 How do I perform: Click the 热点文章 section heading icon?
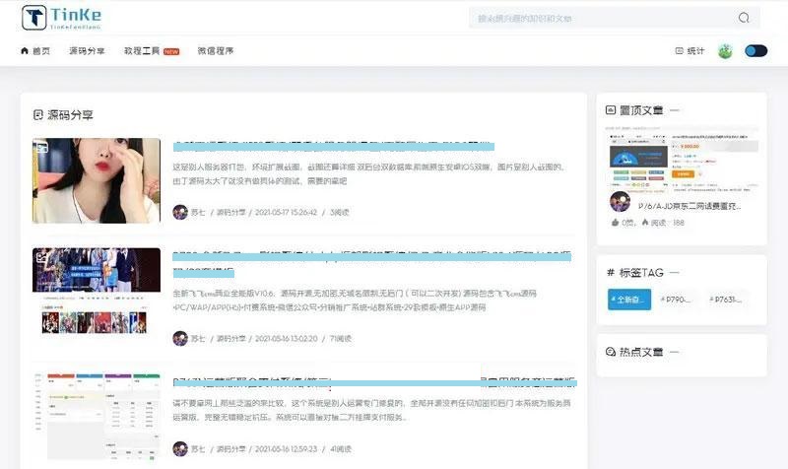[612, 352]
